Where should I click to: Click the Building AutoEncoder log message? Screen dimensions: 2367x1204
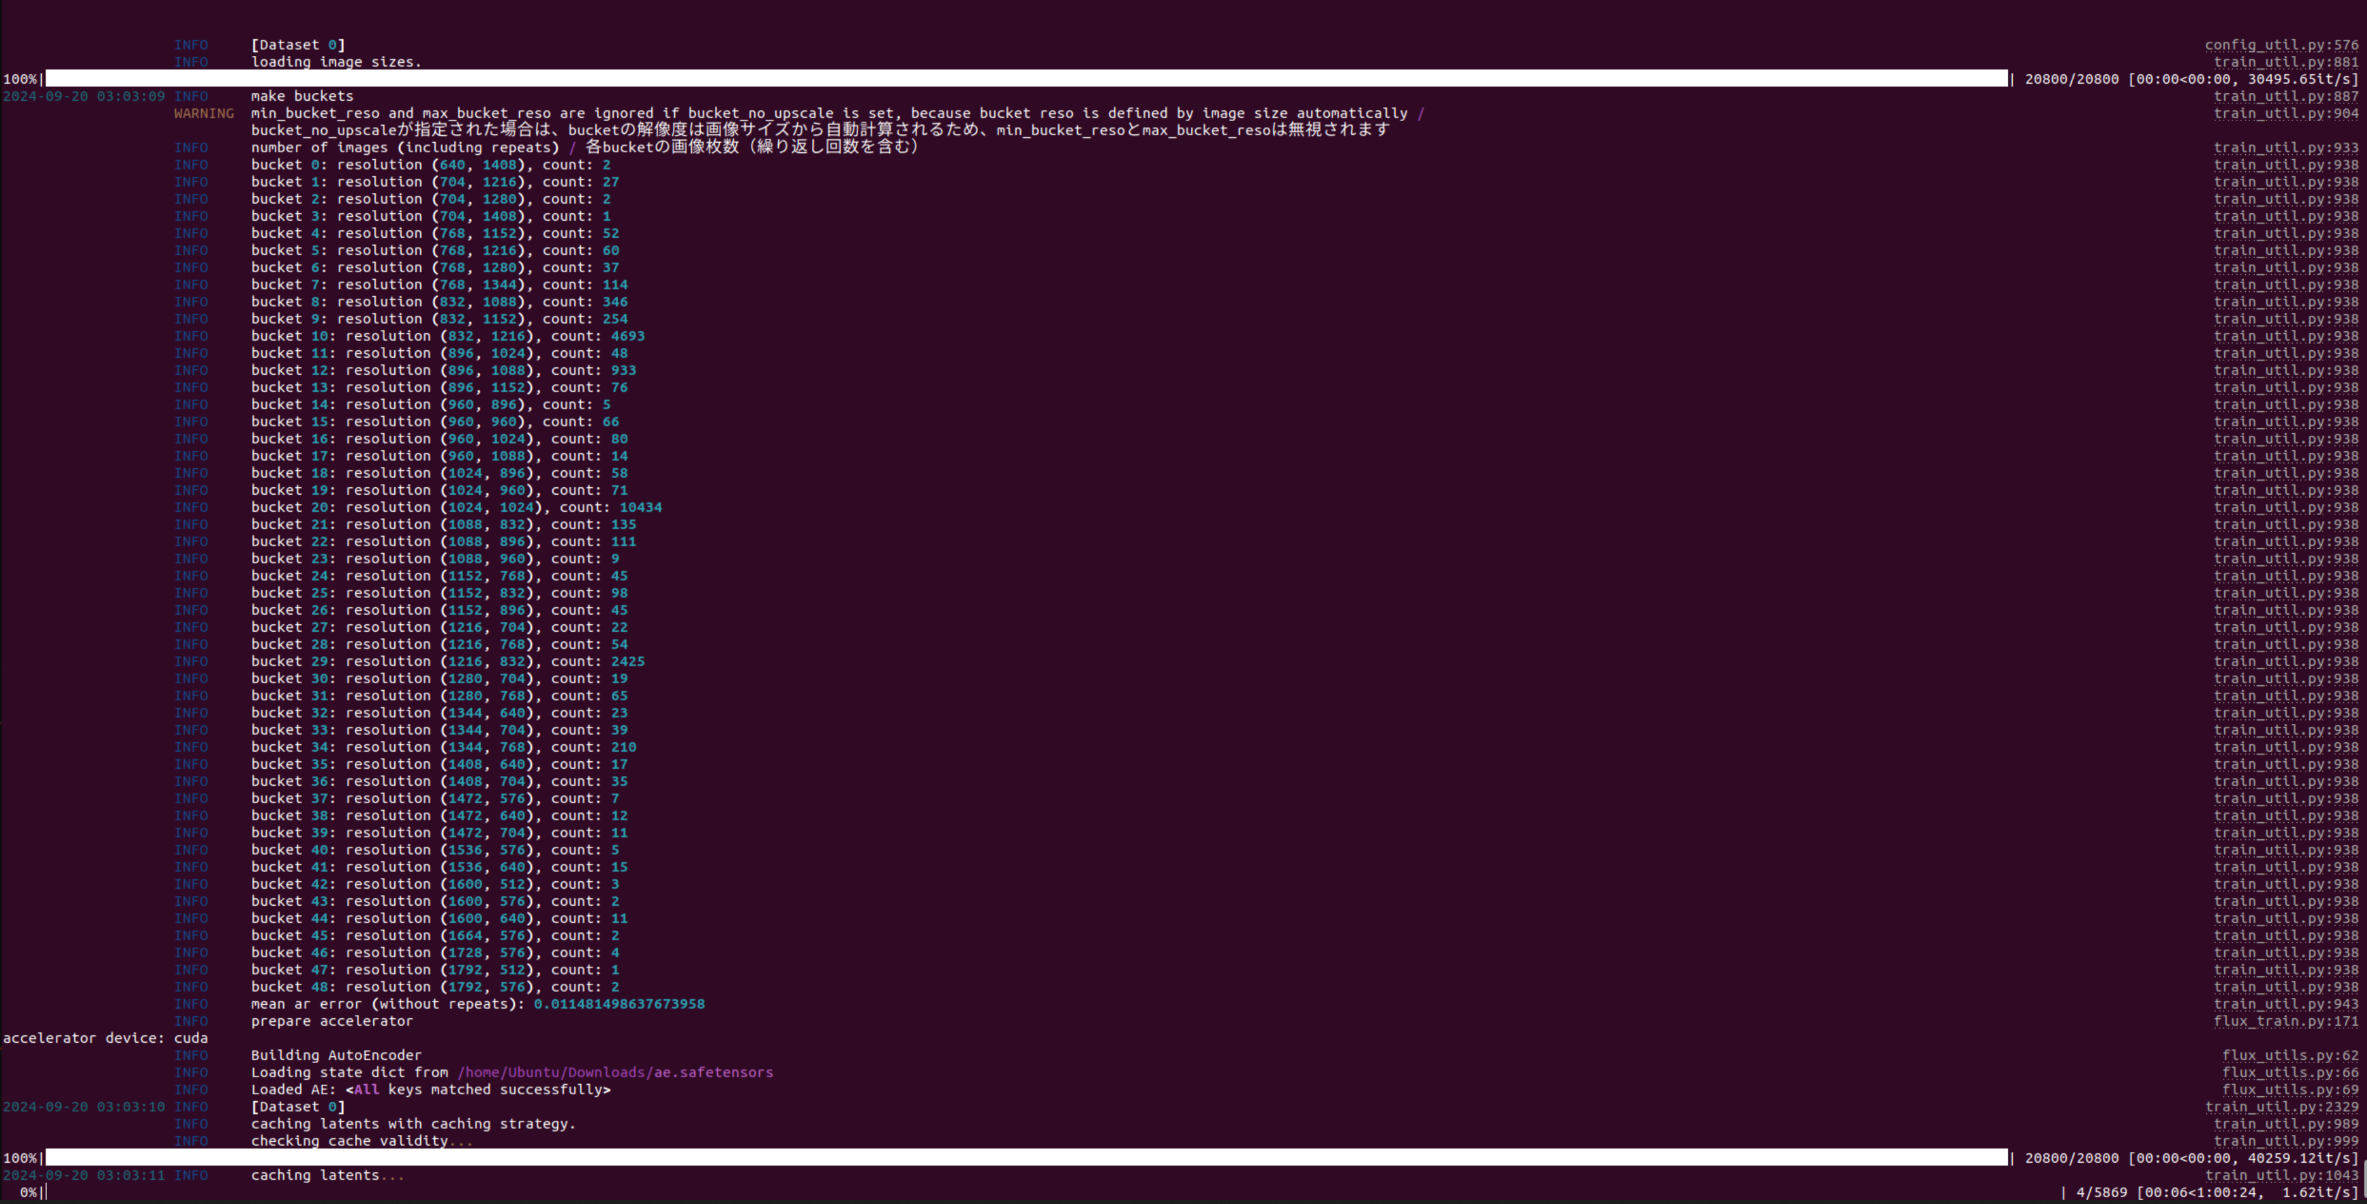pyautogui.click(x=335, y=1055)
